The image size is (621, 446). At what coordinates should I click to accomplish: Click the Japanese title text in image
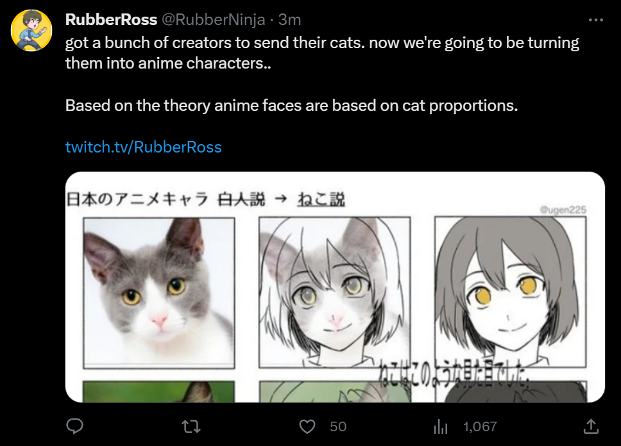coord(205,199)
